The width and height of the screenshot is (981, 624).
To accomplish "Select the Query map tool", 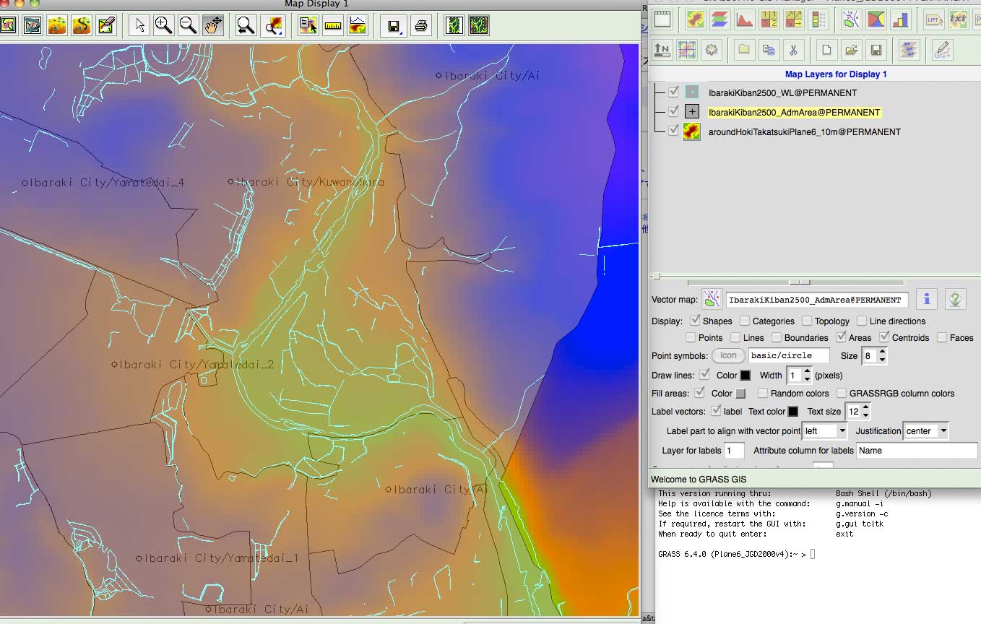I will click(x=308, y=26).
